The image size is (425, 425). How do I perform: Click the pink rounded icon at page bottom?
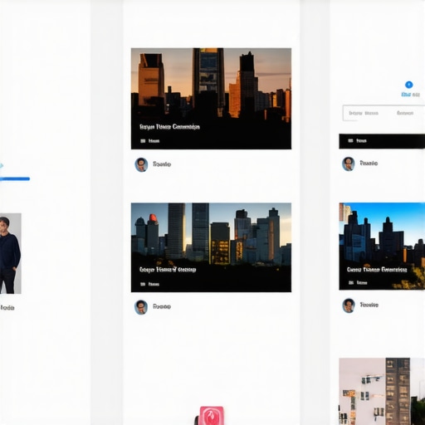[x=212, y=416]
